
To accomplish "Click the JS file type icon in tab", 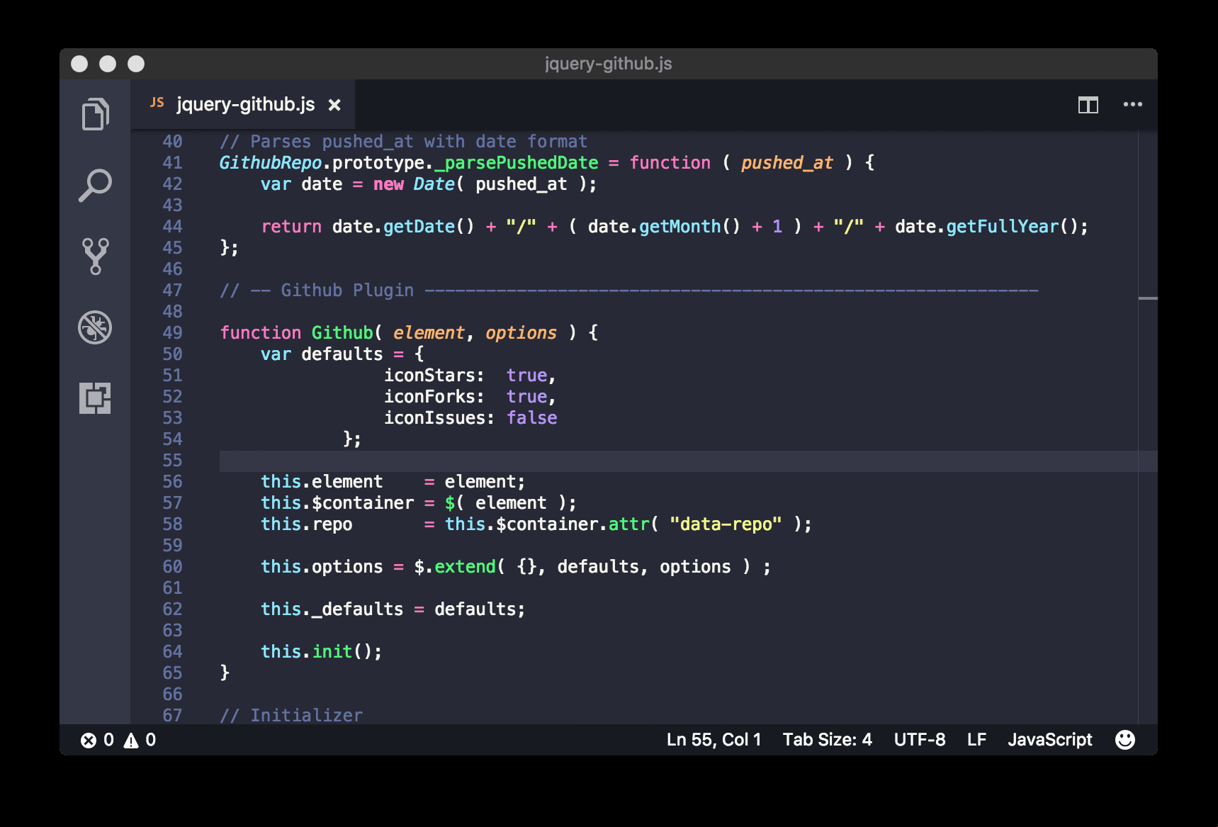I will tap(157, 103).
